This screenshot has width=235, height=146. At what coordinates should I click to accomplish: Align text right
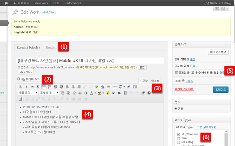coord(79,87)
